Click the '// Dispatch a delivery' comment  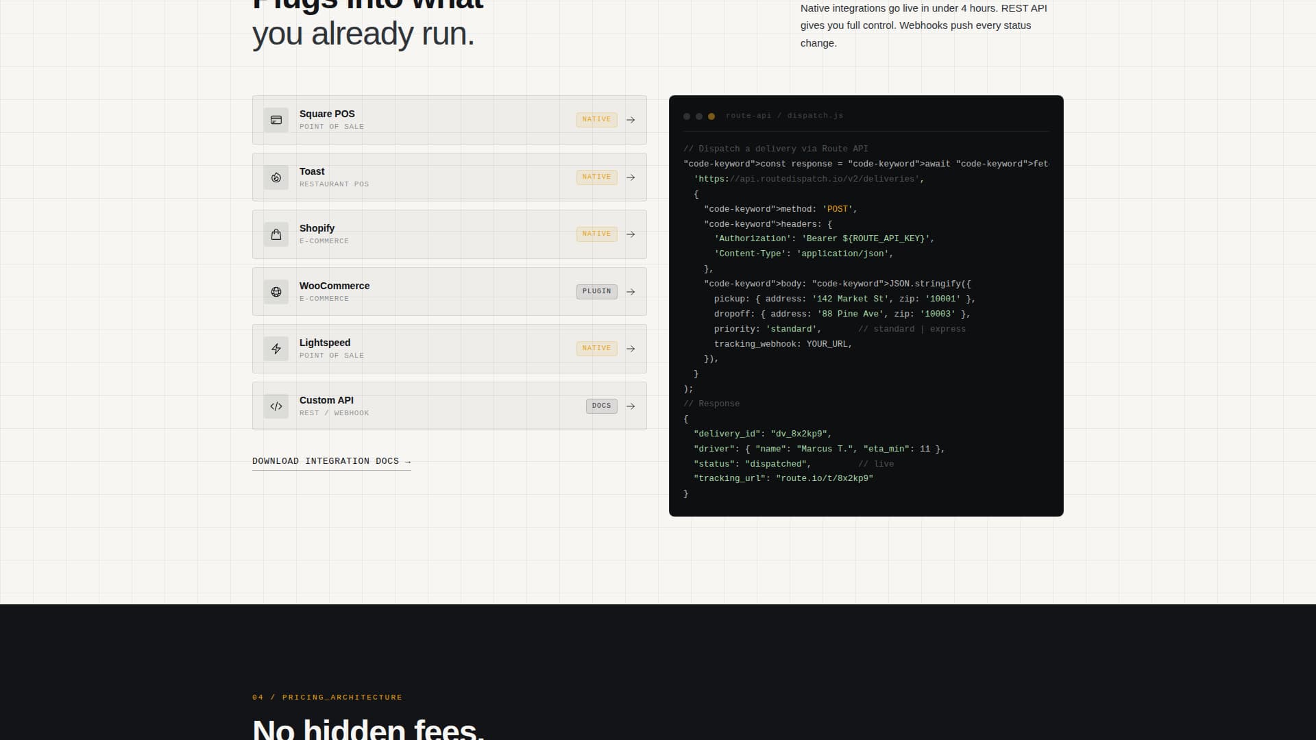[776, 149]
